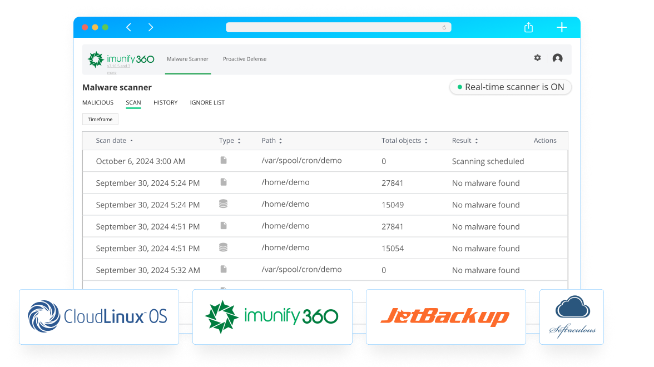Open the HISTORY sub-tab

pyautogui.click(x=165, y=103)
